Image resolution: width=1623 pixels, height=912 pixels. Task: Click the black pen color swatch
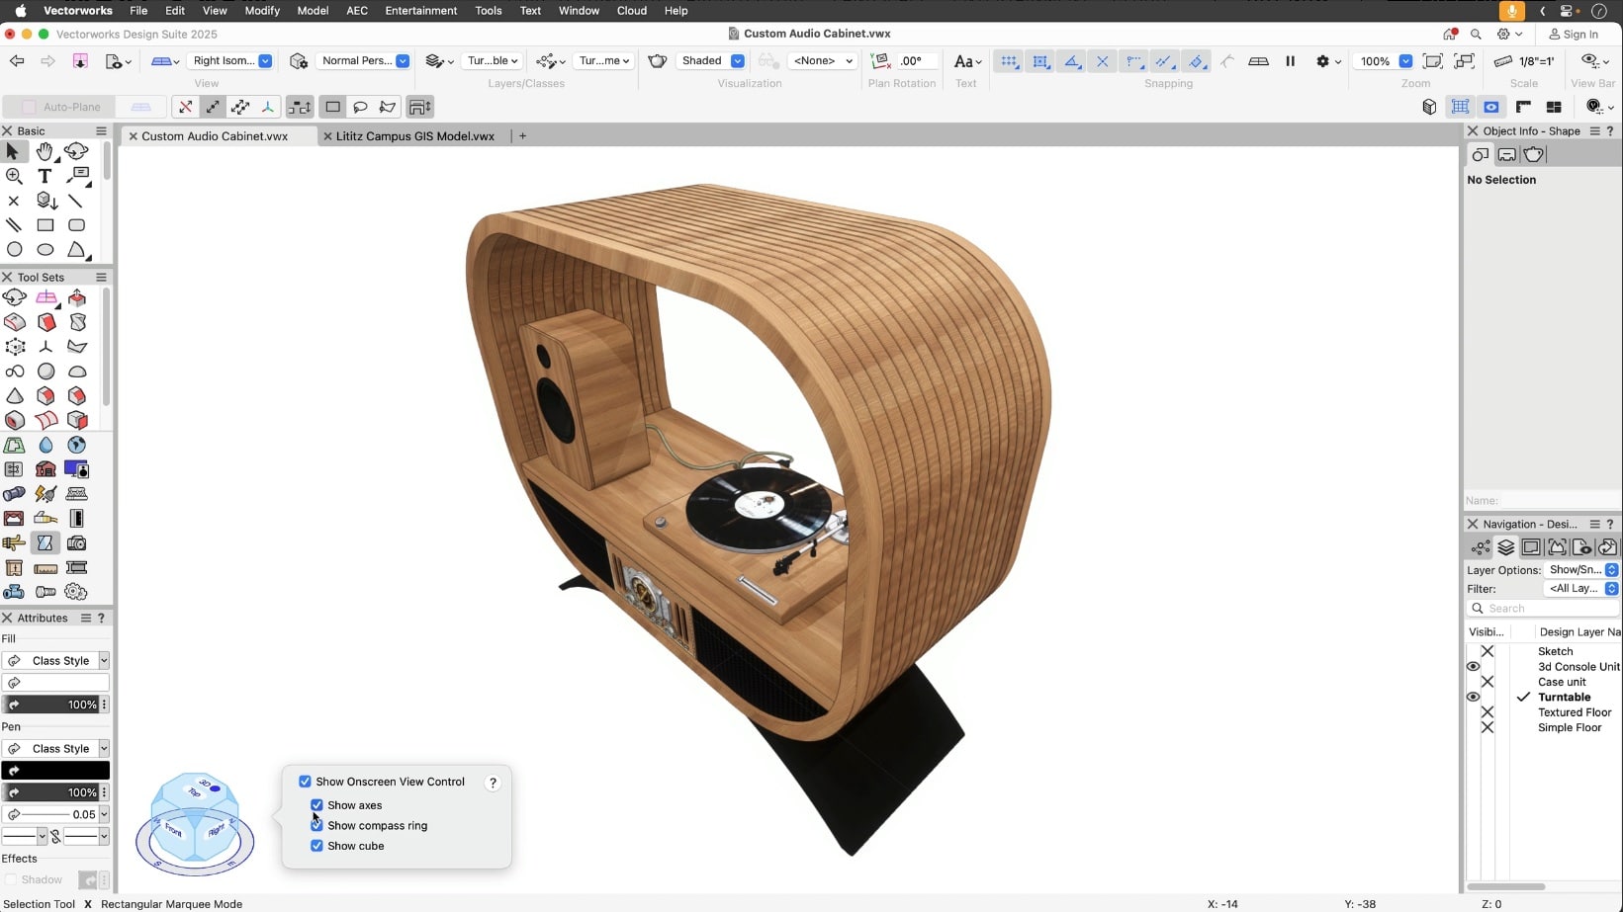[x=55, y=771]
